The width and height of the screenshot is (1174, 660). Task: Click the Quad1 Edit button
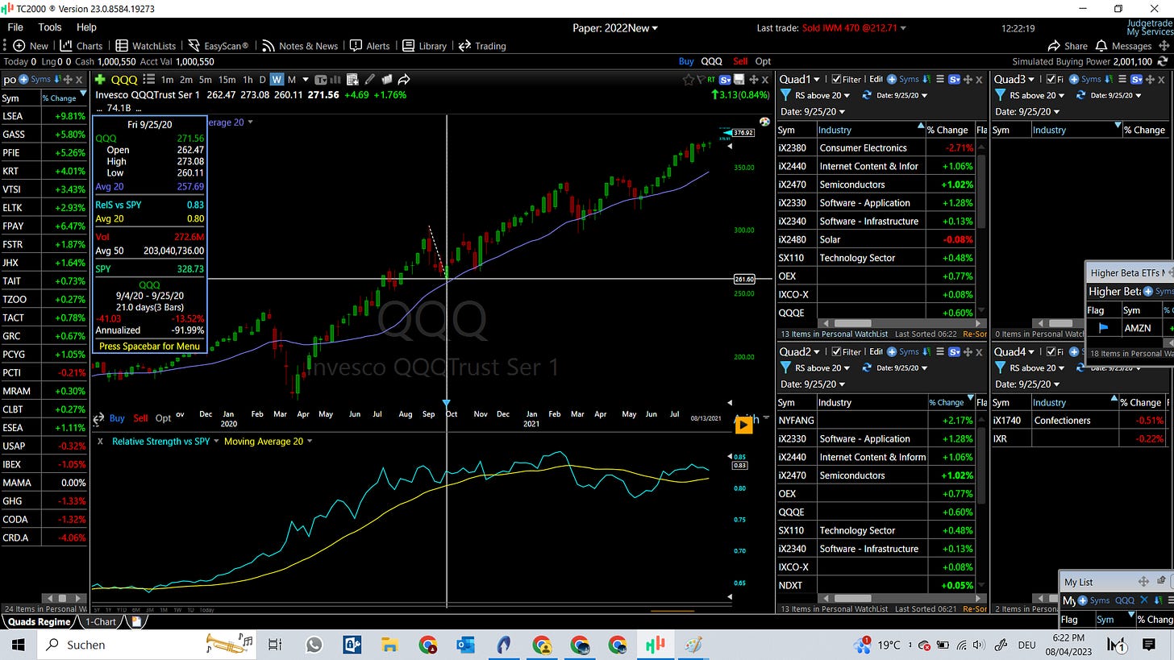(876, 79)
